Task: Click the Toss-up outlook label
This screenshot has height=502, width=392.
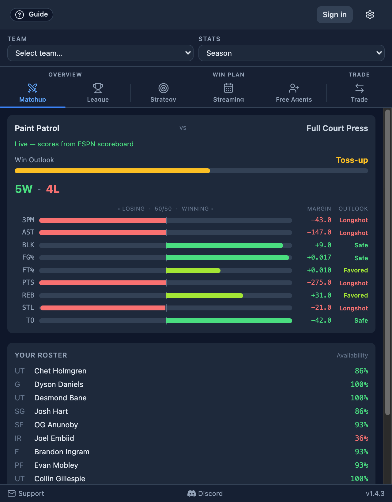Action: (352, 160)
